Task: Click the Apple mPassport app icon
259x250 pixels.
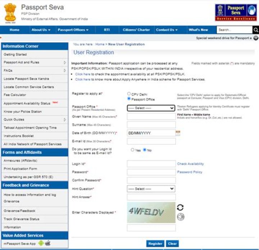Action: [48, 243]
